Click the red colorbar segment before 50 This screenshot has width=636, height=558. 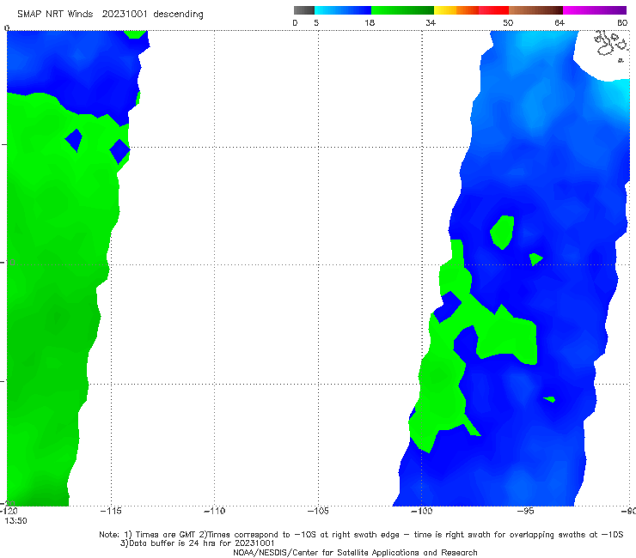coord(494,10)
